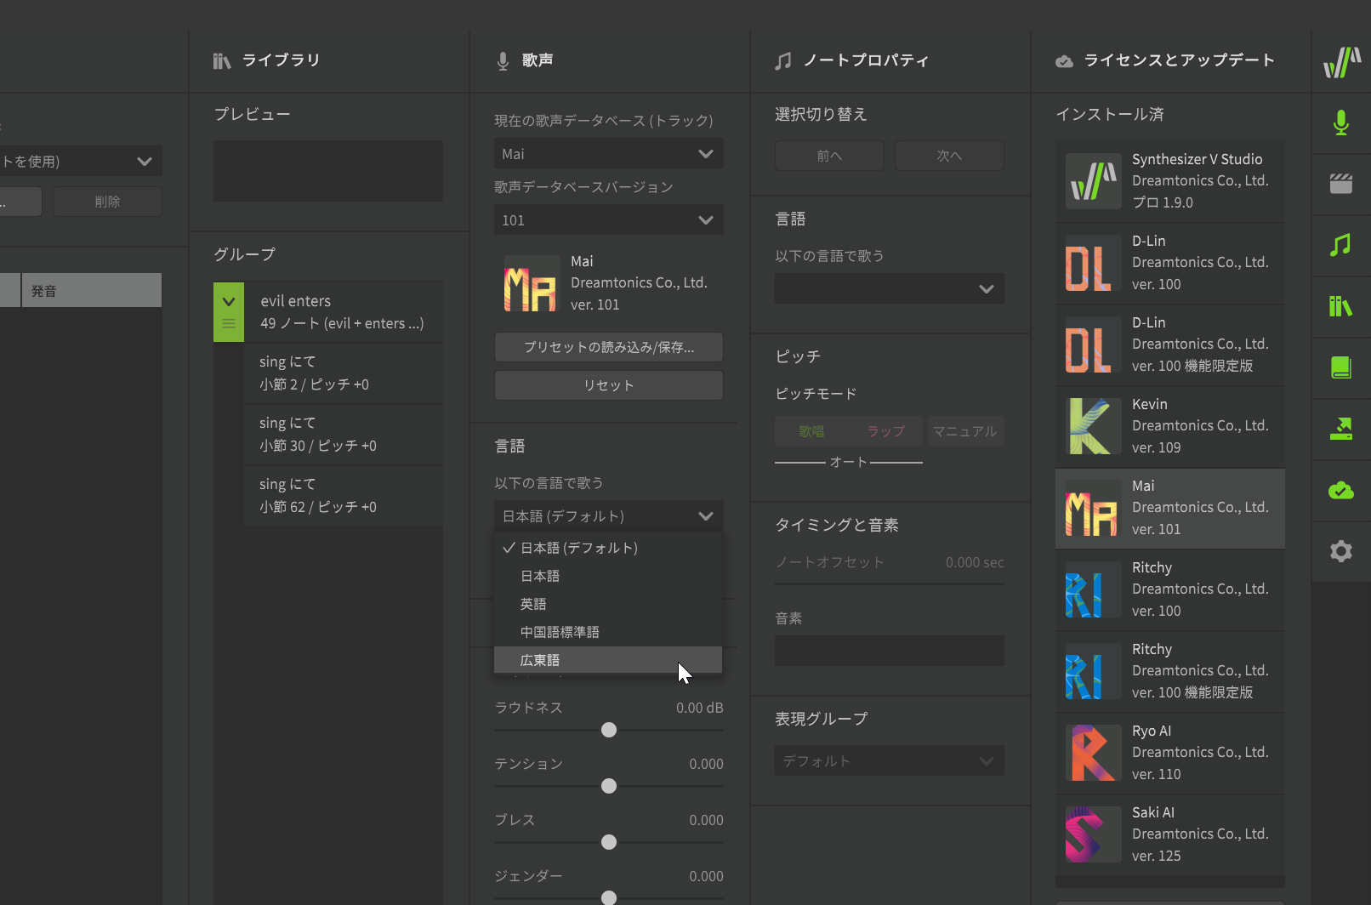Close the 日本語 (デフォルト) language dropdown
This screenshot has width=1371, height=905.
point(609,516)
